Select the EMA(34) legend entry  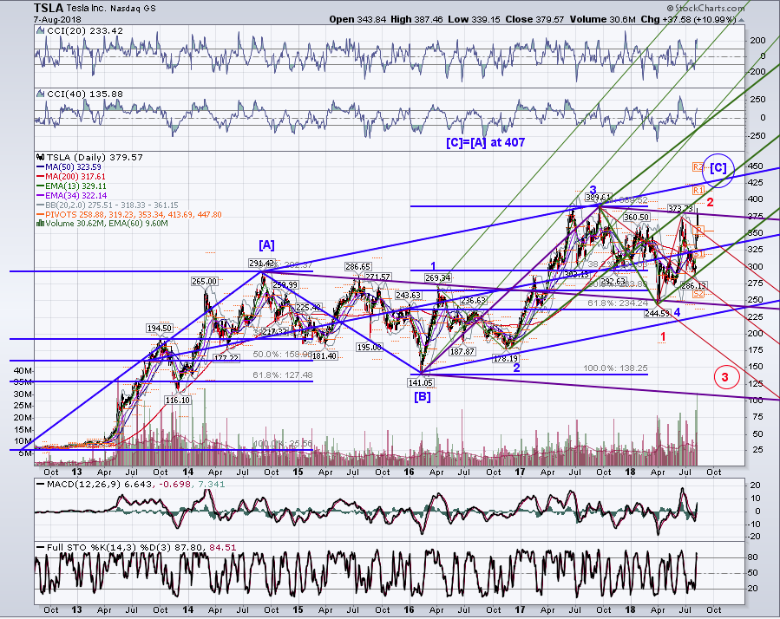coord(72,195)
